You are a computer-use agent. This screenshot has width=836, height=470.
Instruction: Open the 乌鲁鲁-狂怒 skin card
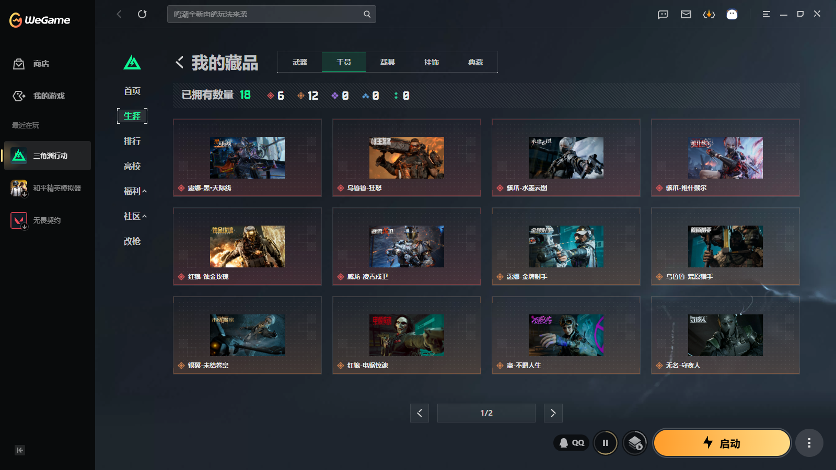tap(407, 158)
